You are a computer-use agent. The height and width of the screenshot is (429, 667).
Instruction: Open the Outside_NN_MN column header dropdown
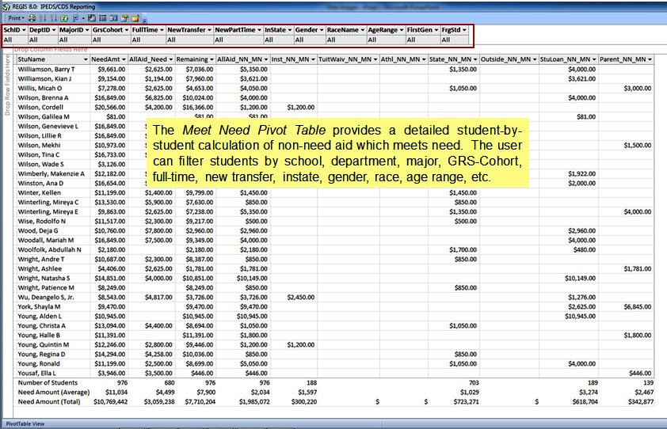tap(534, 59)
